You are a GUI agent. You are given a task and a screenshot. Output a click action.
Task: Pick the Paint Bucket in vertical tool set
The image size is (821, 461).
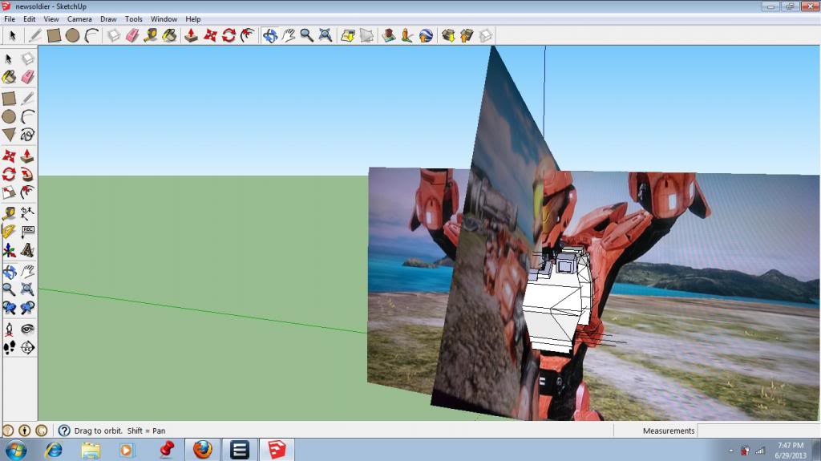[9, 78]
